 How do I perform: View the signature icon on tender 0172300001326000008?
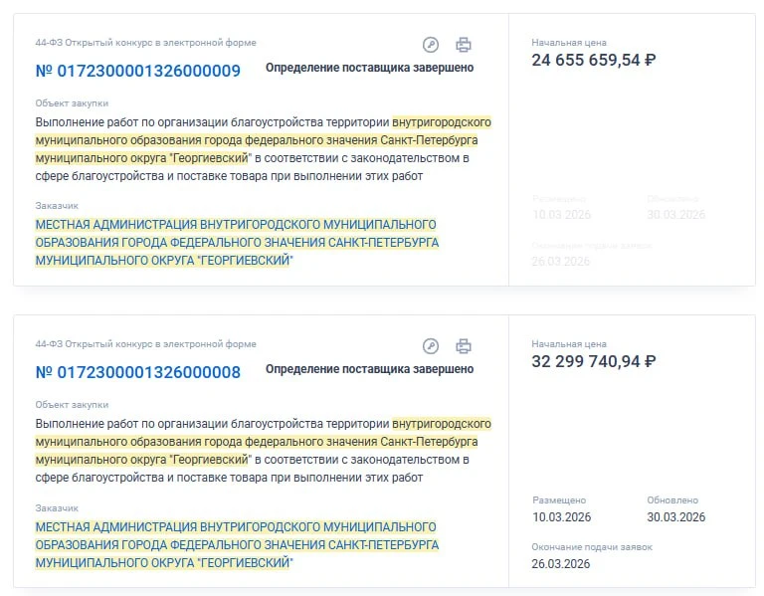click(430, 346)
